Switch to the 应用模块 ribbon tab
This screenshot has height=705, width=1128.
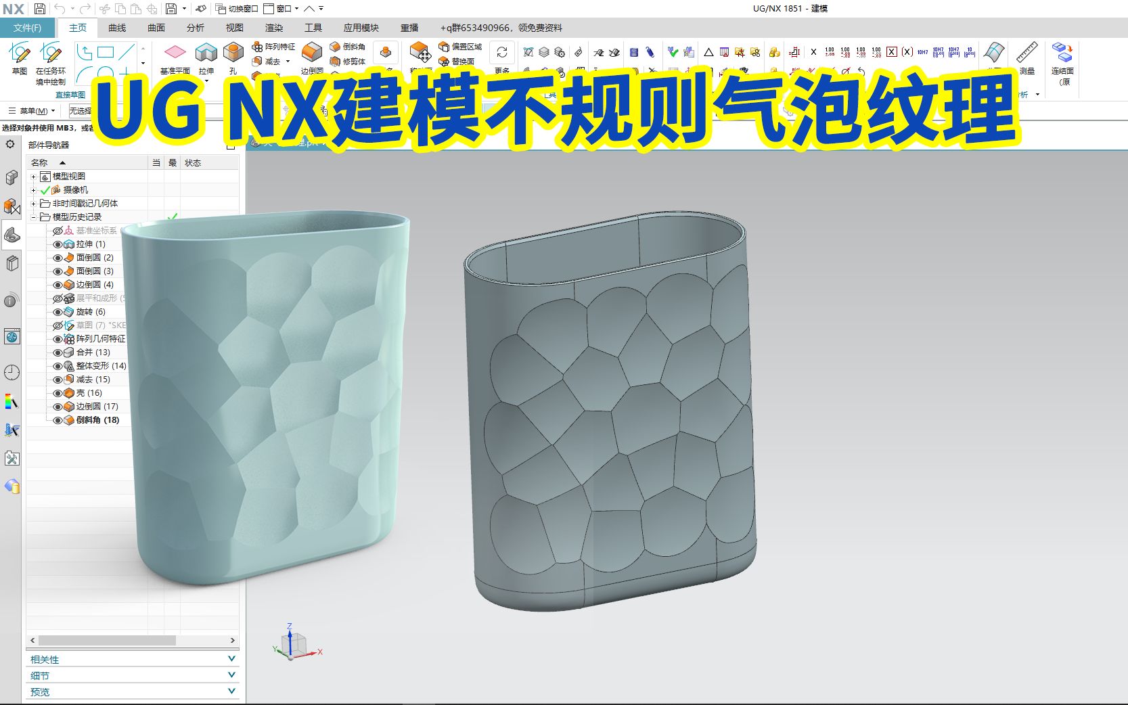(361, 28)
